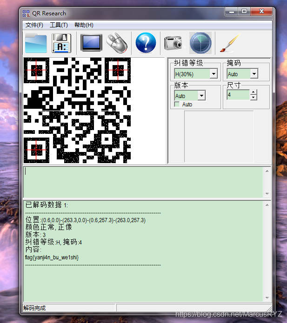This screenshot has width=287, height=323.
Task: Toggle the Auto checkbox under 版本
Action: pos(177,104)
